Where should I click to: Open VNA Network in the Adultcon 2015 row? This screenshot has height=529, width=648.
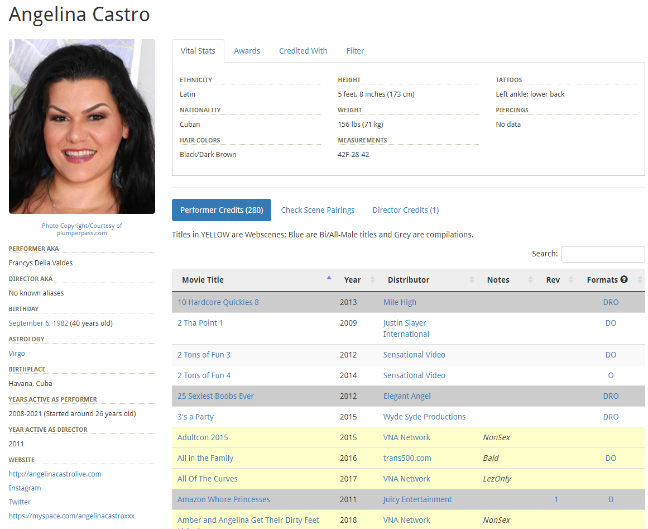point(407,437)
